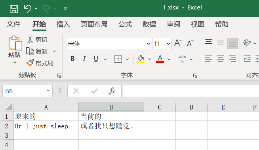Switch to the 插入 ribbon tab
Screen dimensions: 259x150
[63, 24]
